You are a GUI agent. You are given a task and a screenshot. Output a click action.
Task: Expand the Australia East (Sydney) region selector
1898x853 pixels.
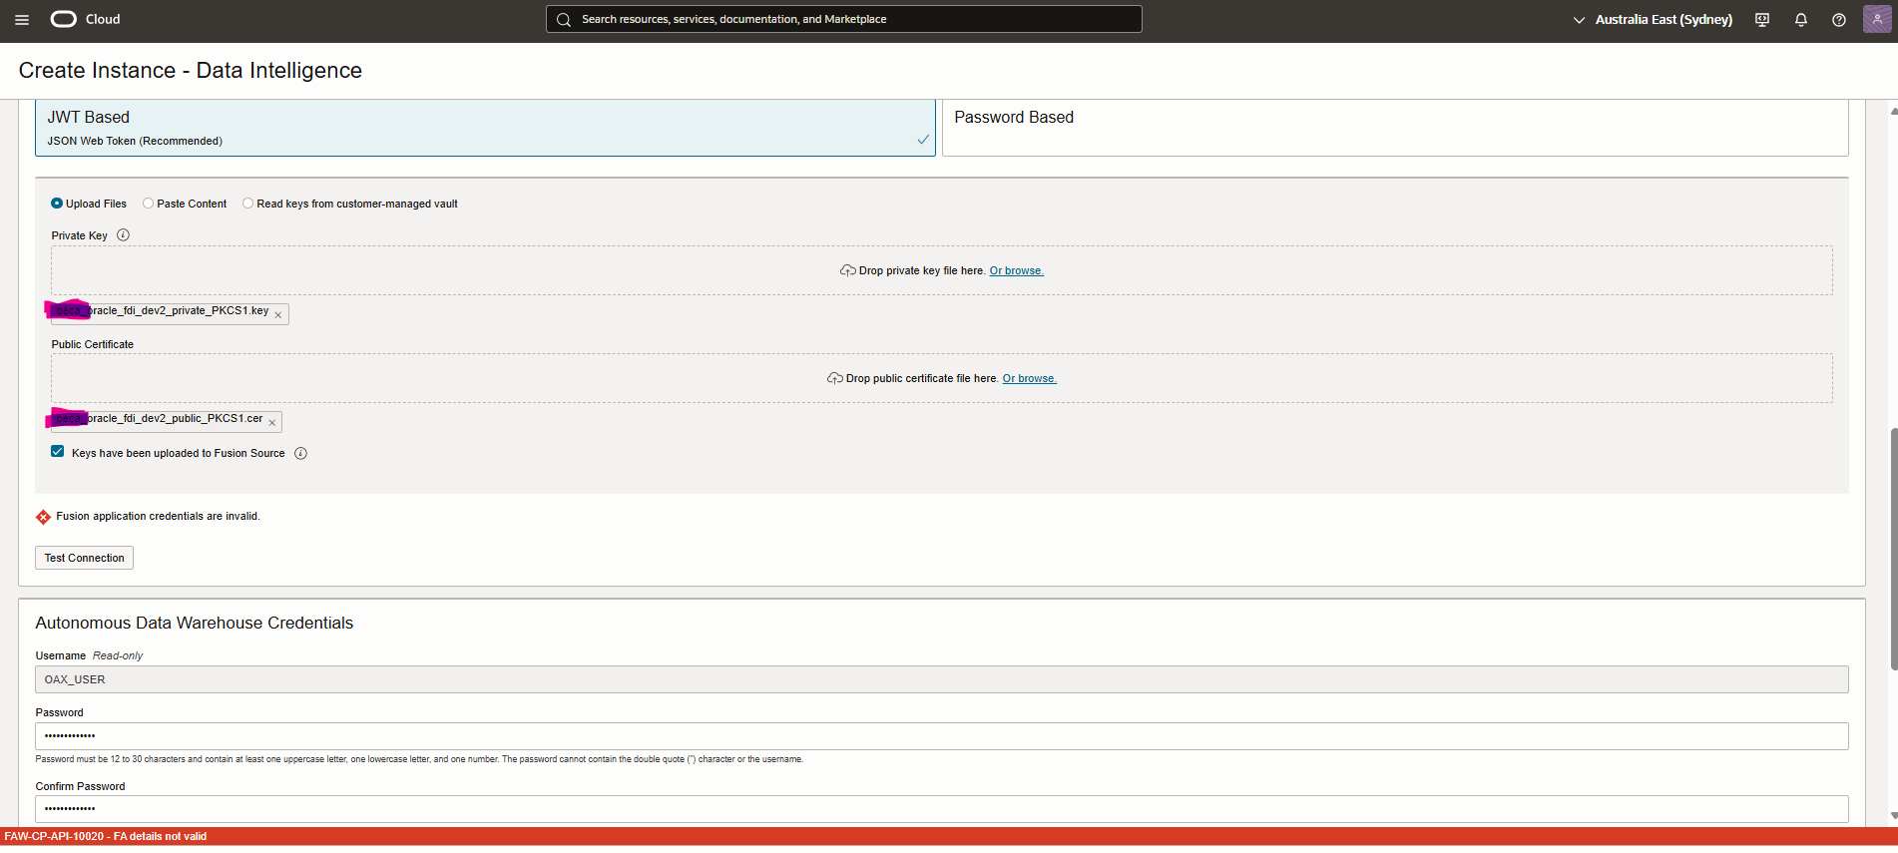1653,20
